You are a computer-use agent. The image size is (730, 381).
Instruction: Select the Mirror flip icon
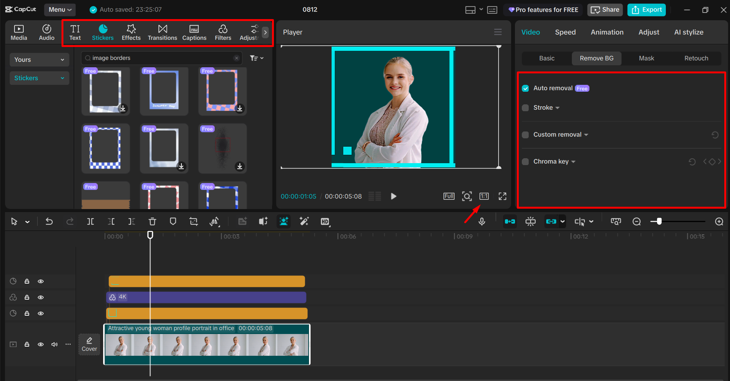click(215, 221)
